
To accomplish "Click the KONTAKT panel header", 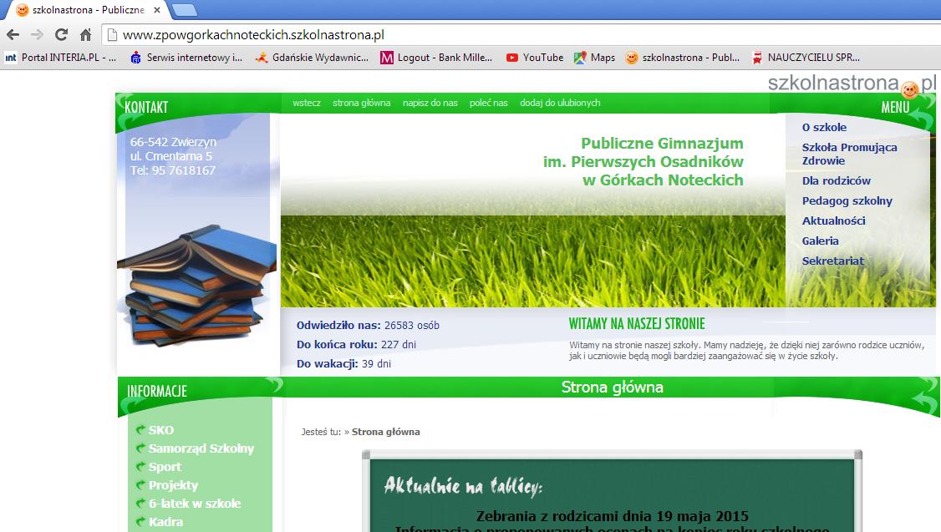I will [x=146, y=108].
